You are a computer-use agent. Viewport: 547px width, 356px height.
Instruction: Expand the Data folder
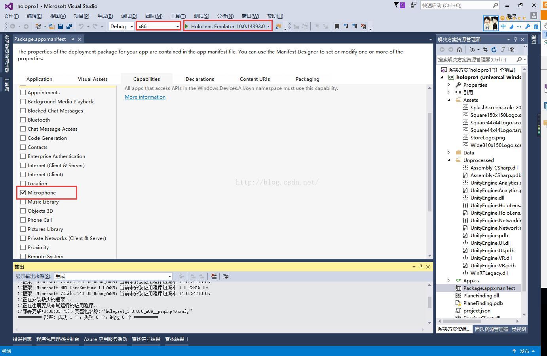[449, 153]
